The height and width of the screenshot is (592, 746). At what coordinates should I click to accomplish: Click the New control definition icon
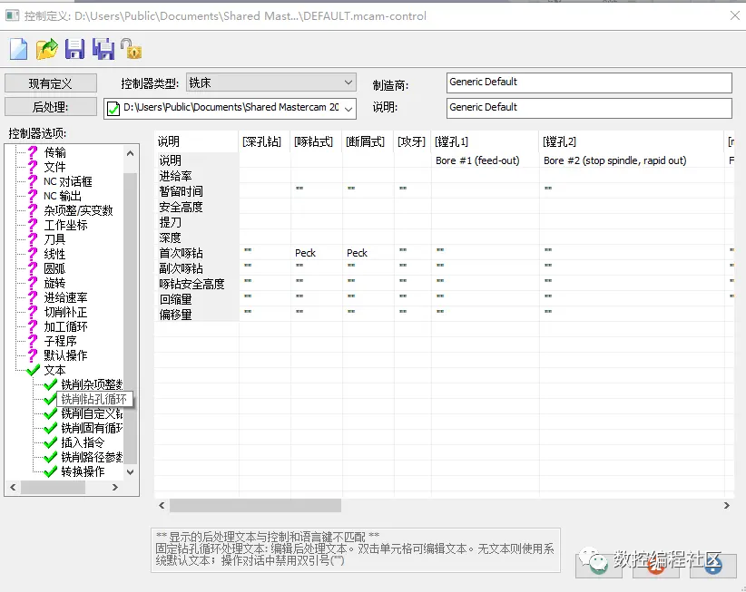click(x=18, y=49)
